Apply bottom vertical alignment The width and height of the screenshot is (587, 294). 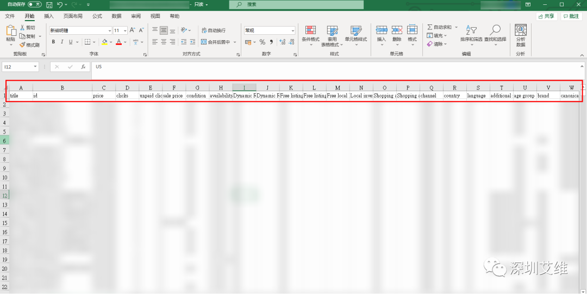pos(173,30)
